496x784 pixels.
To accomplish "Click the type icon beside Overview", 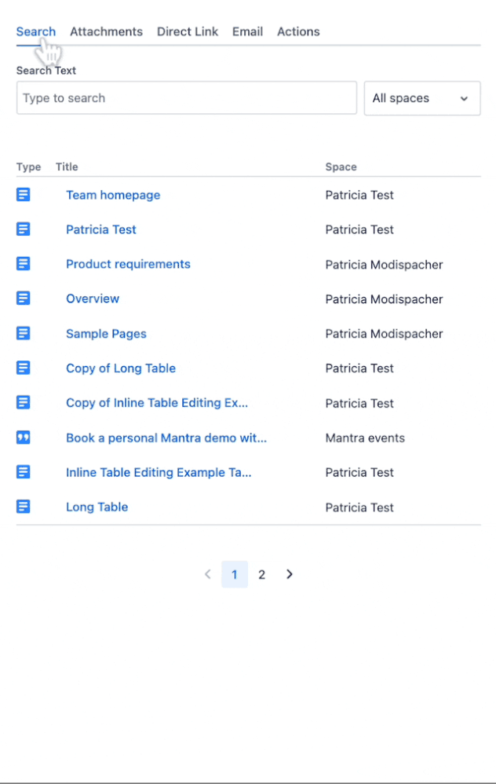I will click(23, 298).
